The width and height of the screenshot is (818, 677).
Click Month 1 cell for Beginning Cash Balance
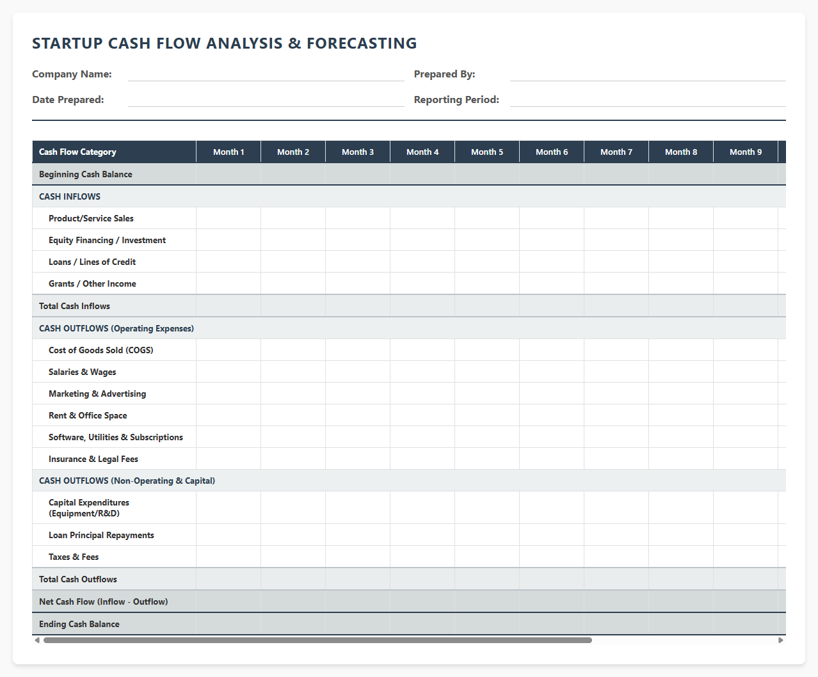[229, 174]
